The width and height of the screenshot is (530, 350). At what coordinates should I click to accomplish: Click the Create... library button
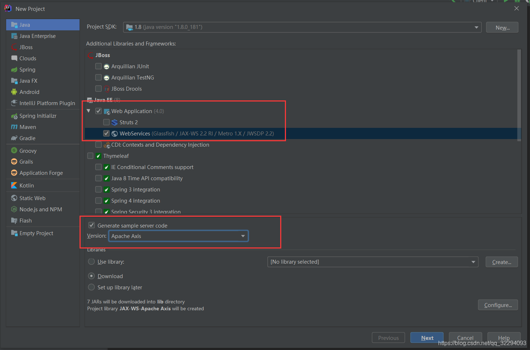502,262
